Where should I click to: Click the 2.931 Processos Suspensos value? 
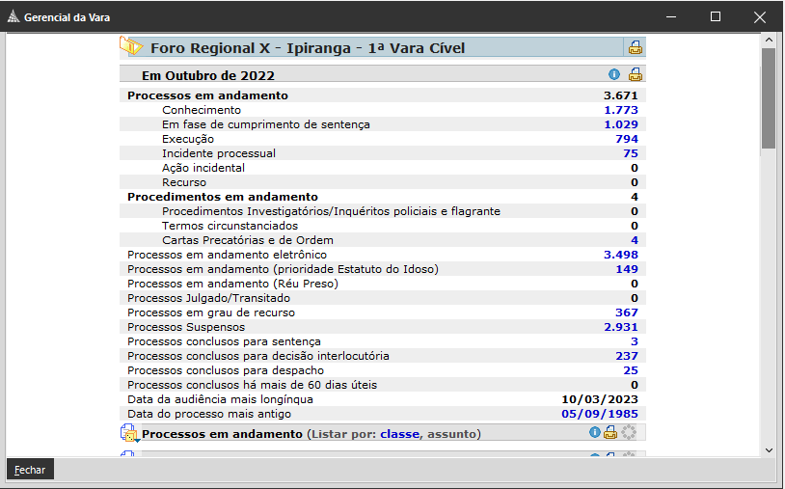click(620, 327)
